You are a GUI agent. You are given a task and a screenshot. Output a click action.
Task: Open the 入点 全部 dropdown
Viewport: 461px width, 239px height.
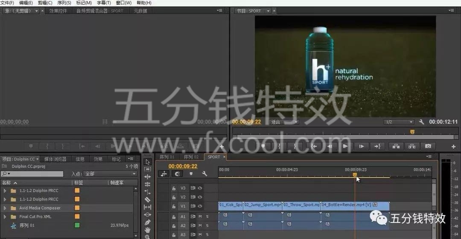click(111, 174)
